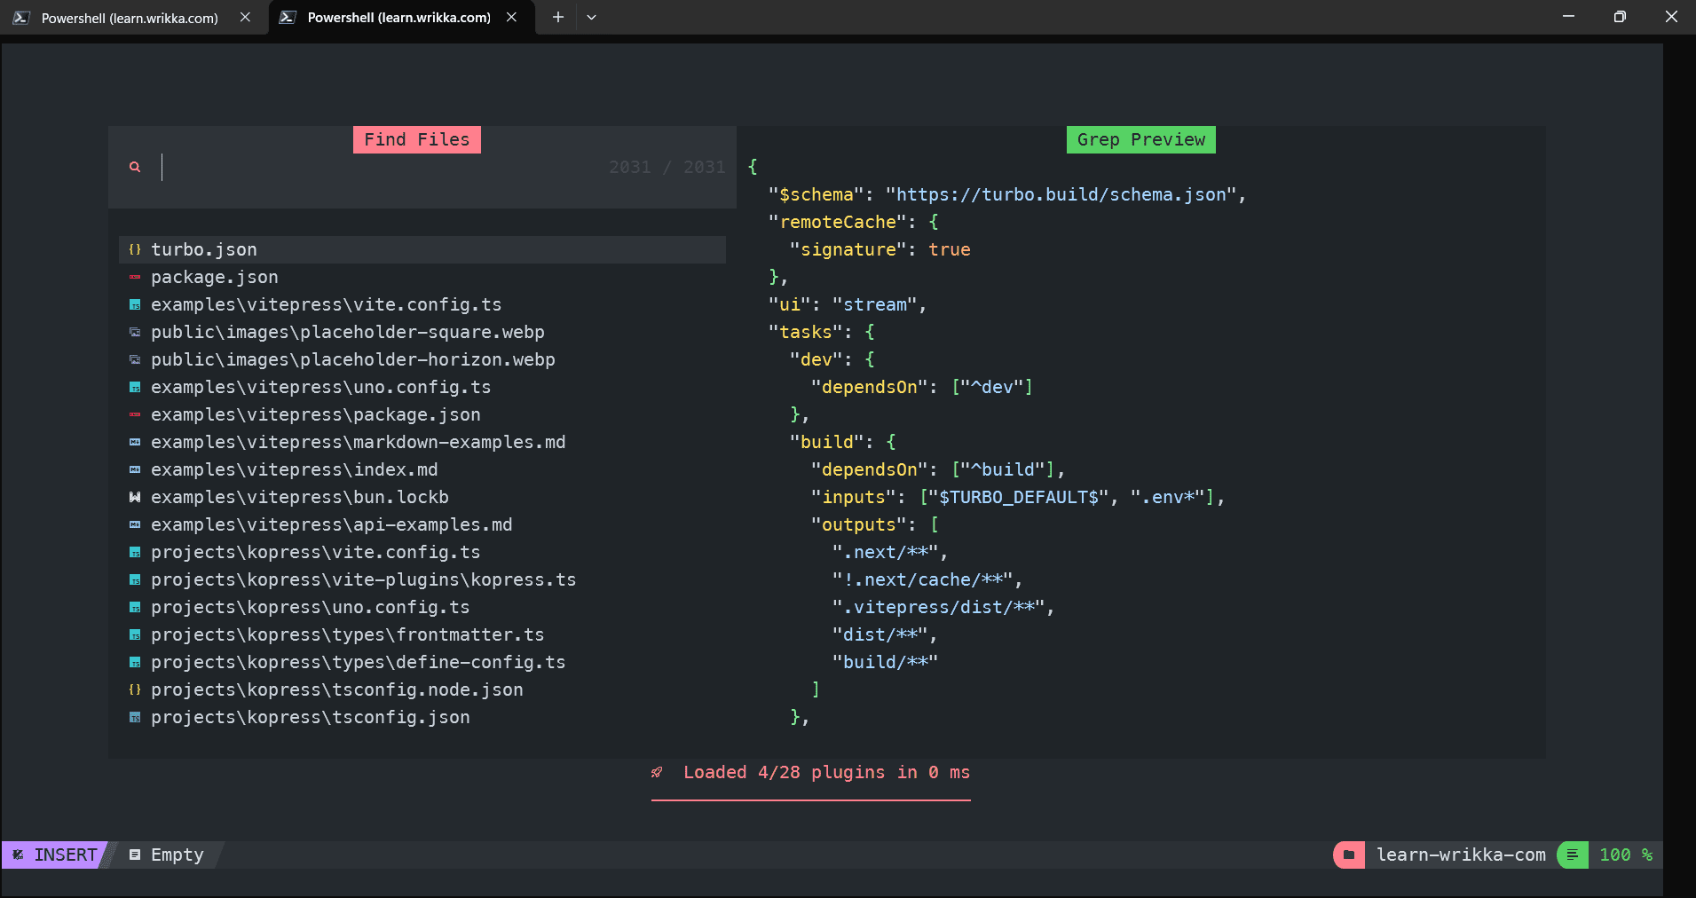The height and width of the screenshot is (898, 1696).
Task: Click the markdown icon beside api-examples.md
Action: click(x=135, y=524)
